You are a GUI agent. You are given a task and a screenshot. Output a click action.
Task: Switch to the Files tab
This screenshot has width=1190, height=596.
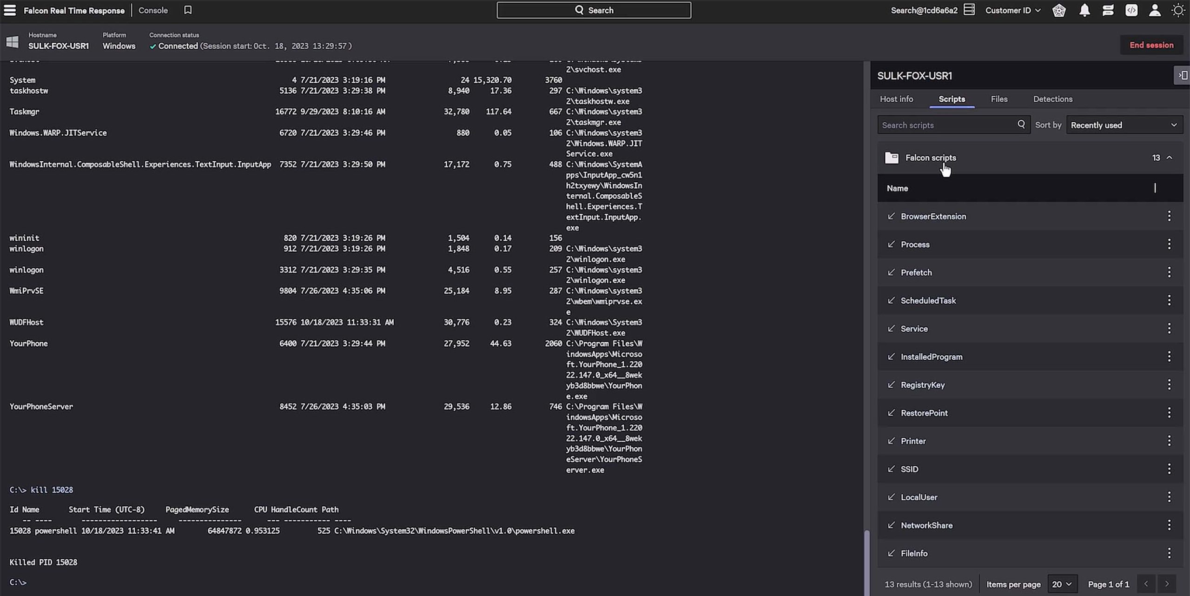click(x=999, y=99)
